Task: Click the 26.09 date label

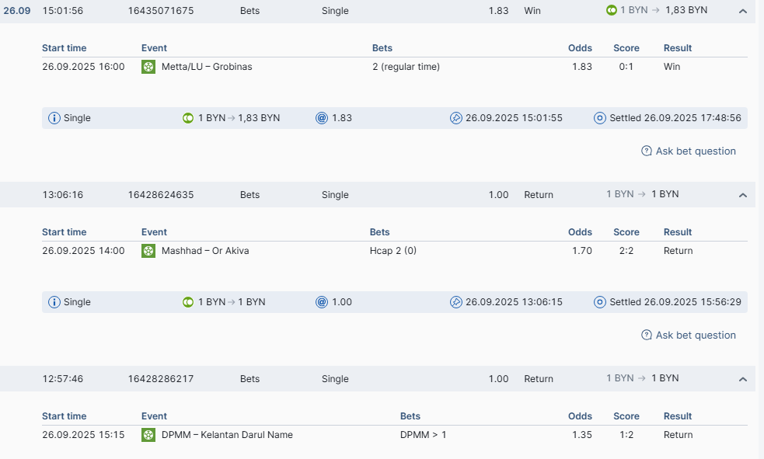Action: 16,11
